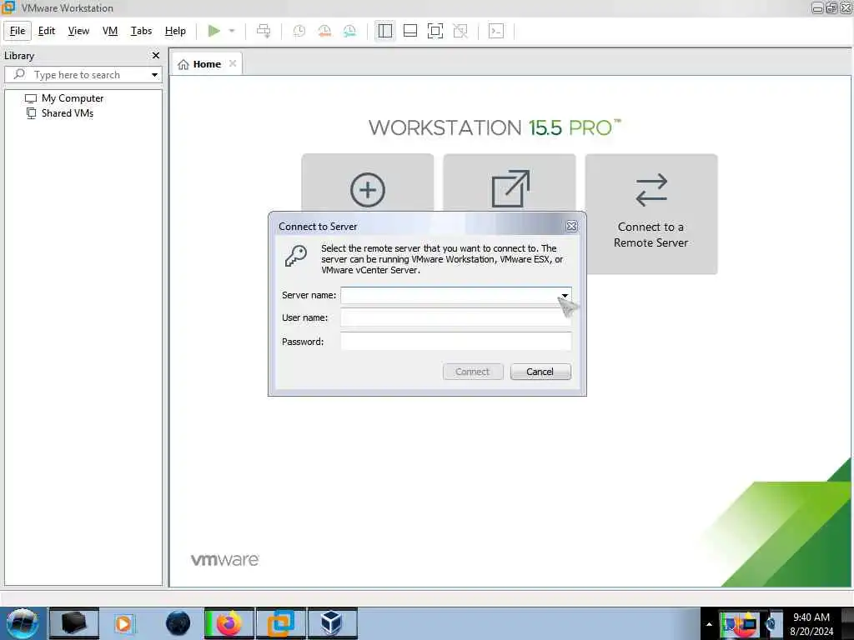Open the Windows Start menu
Viewport: 854px width, 640px height.
pyautogui.click(x=23, y=623)
